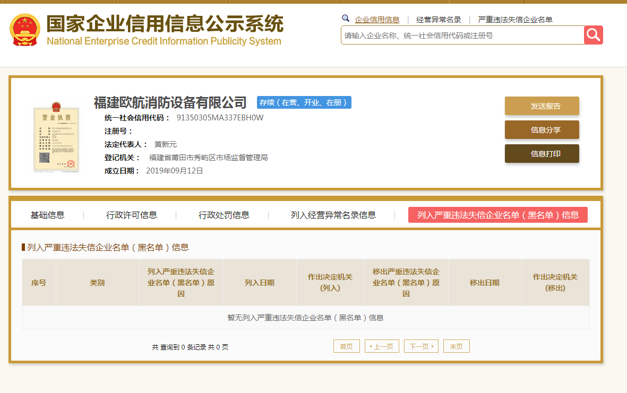Screen dimensions: 627x393
Task: Click the 信息分享 button
Action: pos(542,130)
